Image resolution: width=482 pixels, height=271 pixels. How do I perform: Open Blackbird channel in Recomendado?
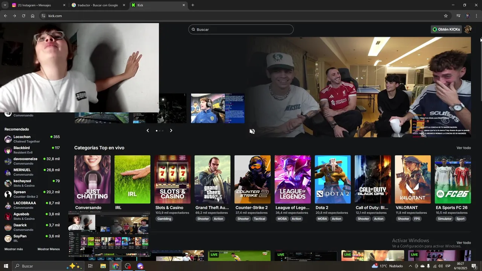point(32,150)
